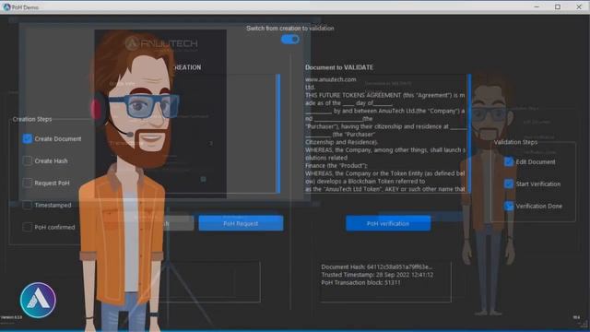
Task: Uncheck the Verification Done checkbox
Action: (509, 206)
